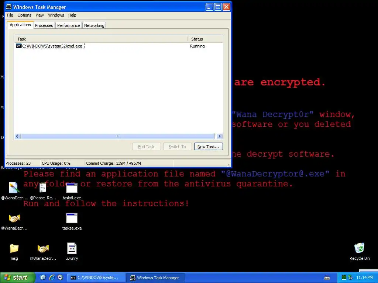Image resolution: width=378 pixels, height=283 pixels.
Task: Click the task list scroll left arrow
Action: pyautogui.click(x=17, y=136)
